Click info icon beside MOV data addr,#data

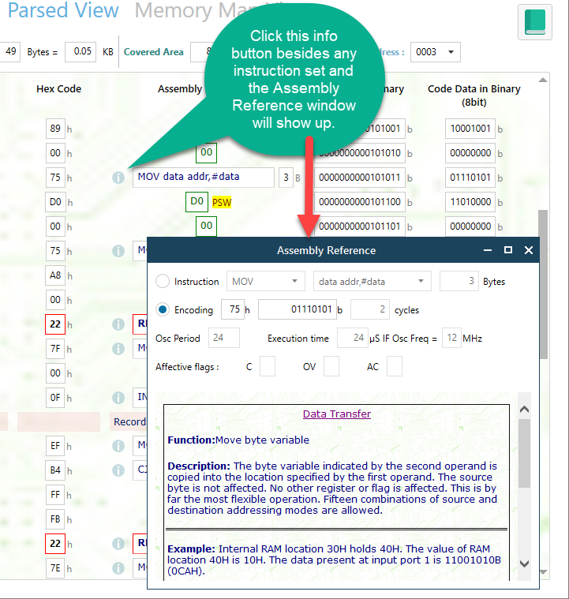coord(118,178)
